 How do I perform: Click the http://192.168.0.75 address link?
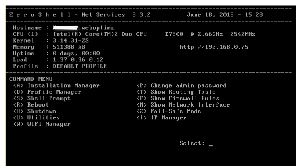point(214,47)
